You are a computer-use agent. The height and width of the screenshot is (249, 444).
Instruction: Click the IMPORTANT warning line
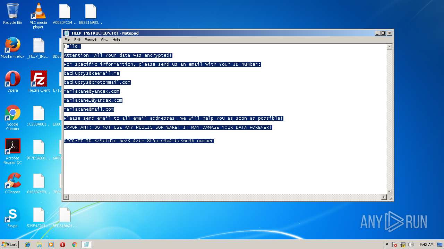(x=168, y=127)
